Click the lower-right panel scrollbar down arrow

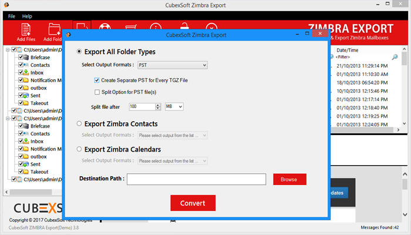click(x=405, y=214)
